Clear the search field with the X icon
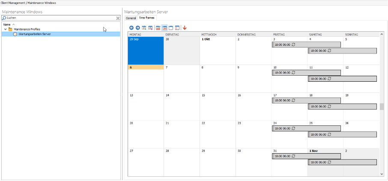This screenshot has height=181, width=388. click(118, 18)
